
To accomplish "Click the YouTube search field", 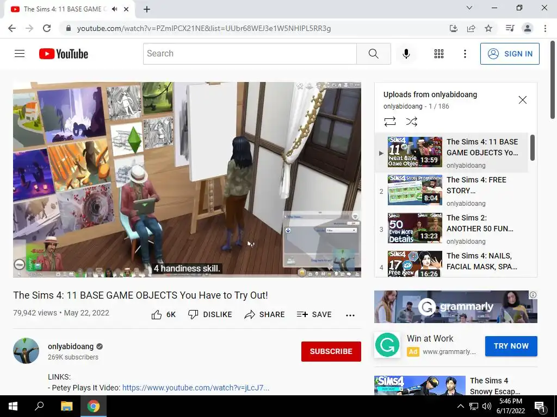I will click(x=250, y=54).
